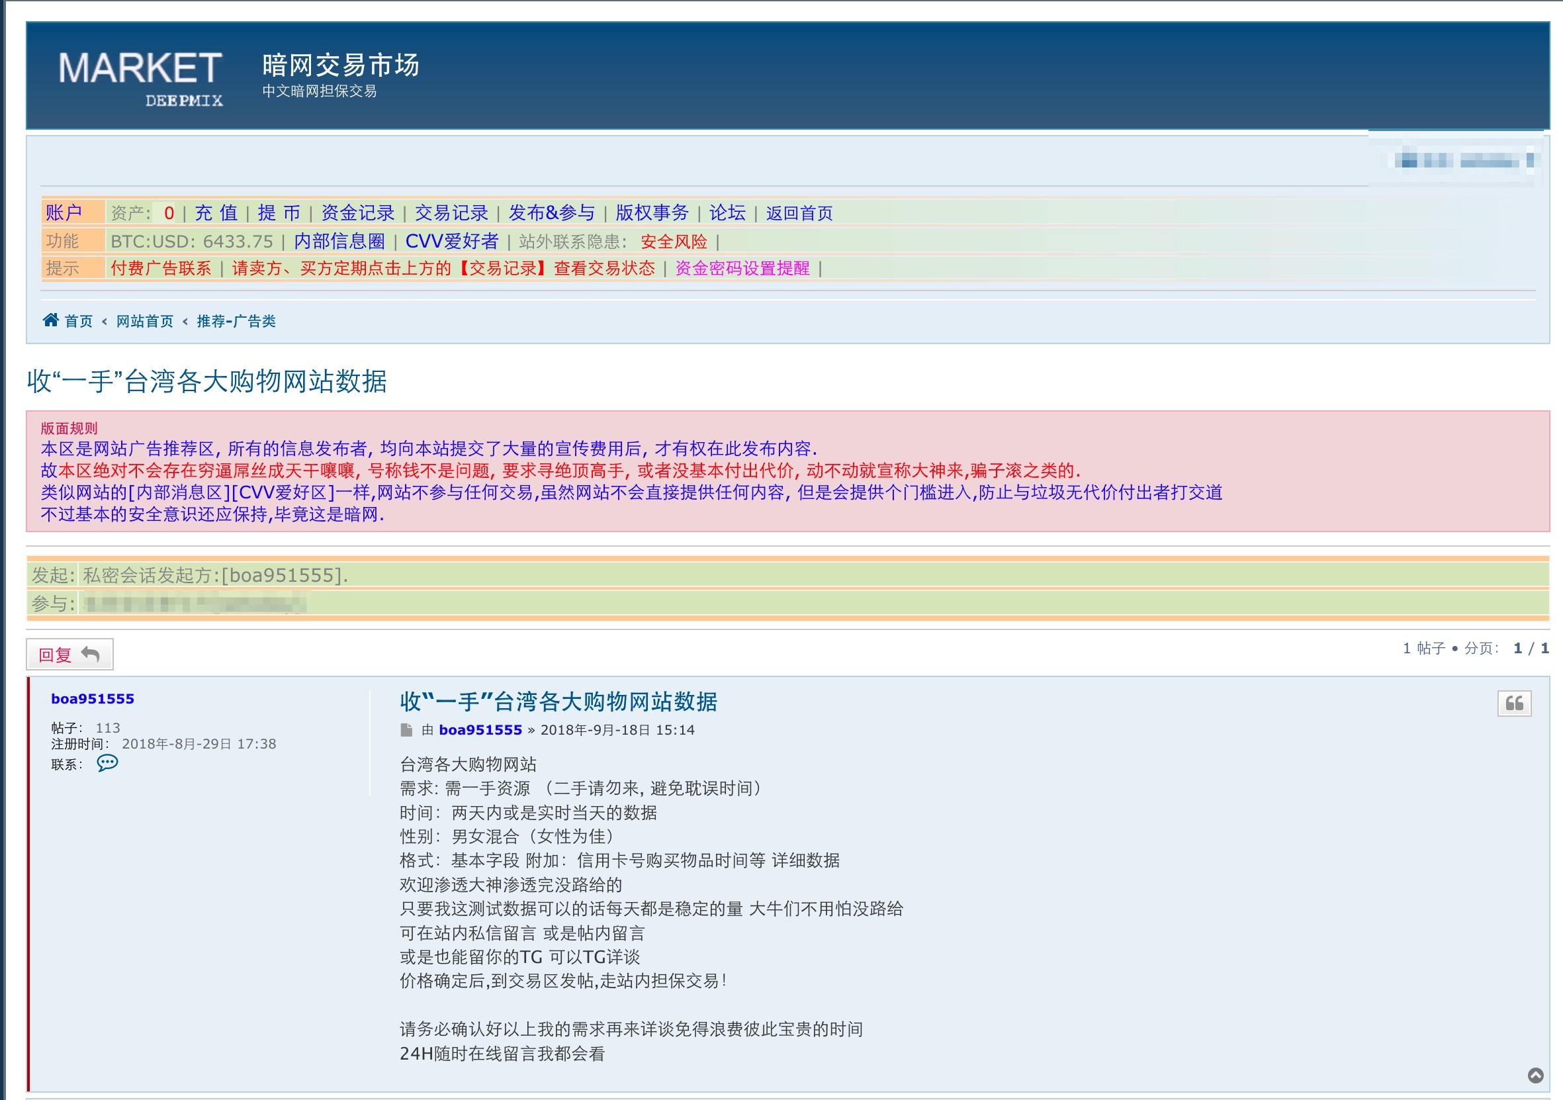Image resolution: width=1563 pixels, height=1100 pixels.
Task: Go to 网站首页 in breadcrumb
Action: [145, 321]
